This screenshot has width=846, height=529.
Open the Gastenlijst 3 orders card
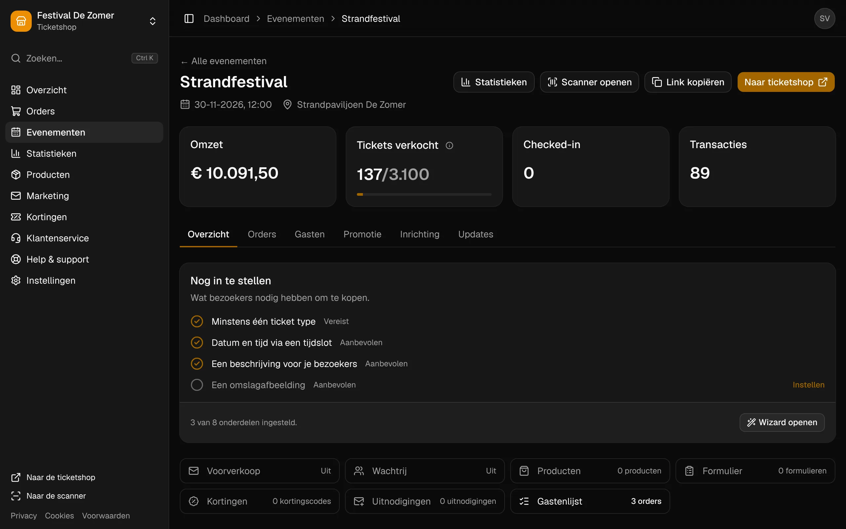coord(590,501)
